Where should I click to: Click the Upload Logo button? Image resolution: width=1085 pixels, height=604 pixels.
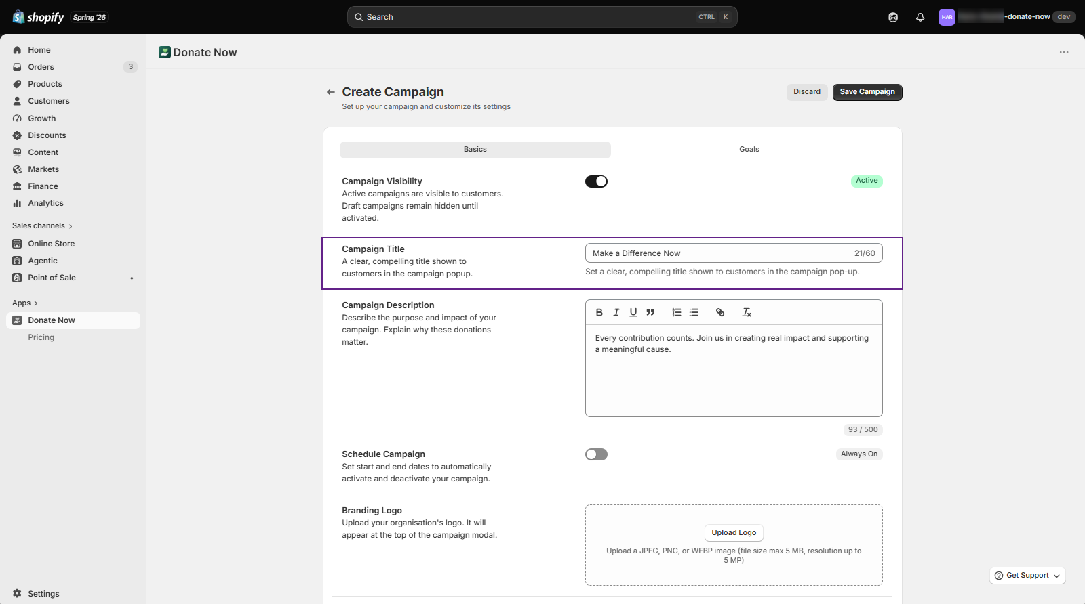[x=734, y=533]
